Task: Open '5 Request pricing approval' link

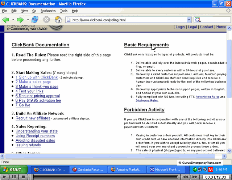Action: [38, 96]
